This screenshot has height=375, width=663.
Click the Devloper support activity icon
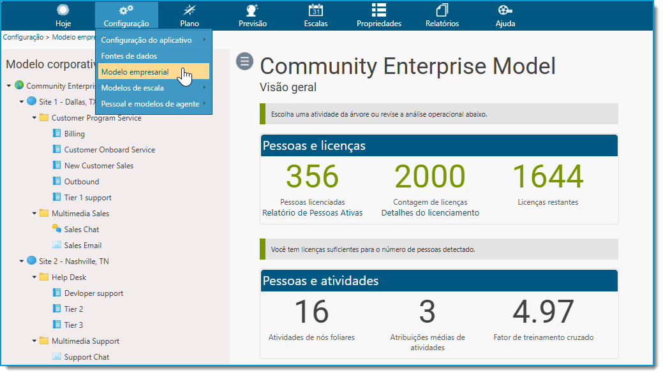click(x=57, y=293)
